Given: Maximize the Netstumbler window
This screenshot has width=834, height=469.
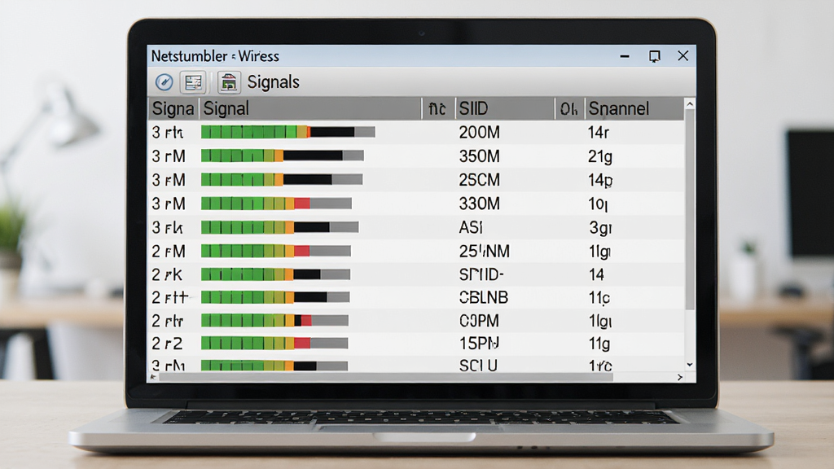Looking at the screenshot, I should (654, 56).
